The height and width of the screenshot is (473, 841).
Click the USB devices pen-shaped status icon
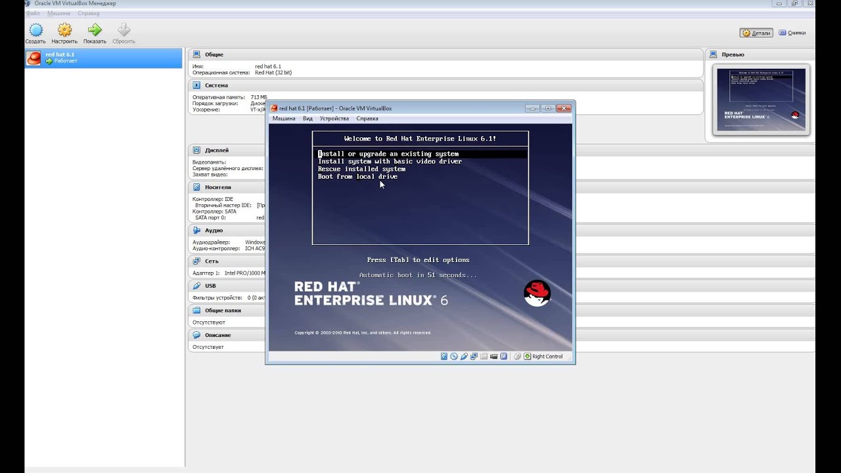click(x=464, y=356)
